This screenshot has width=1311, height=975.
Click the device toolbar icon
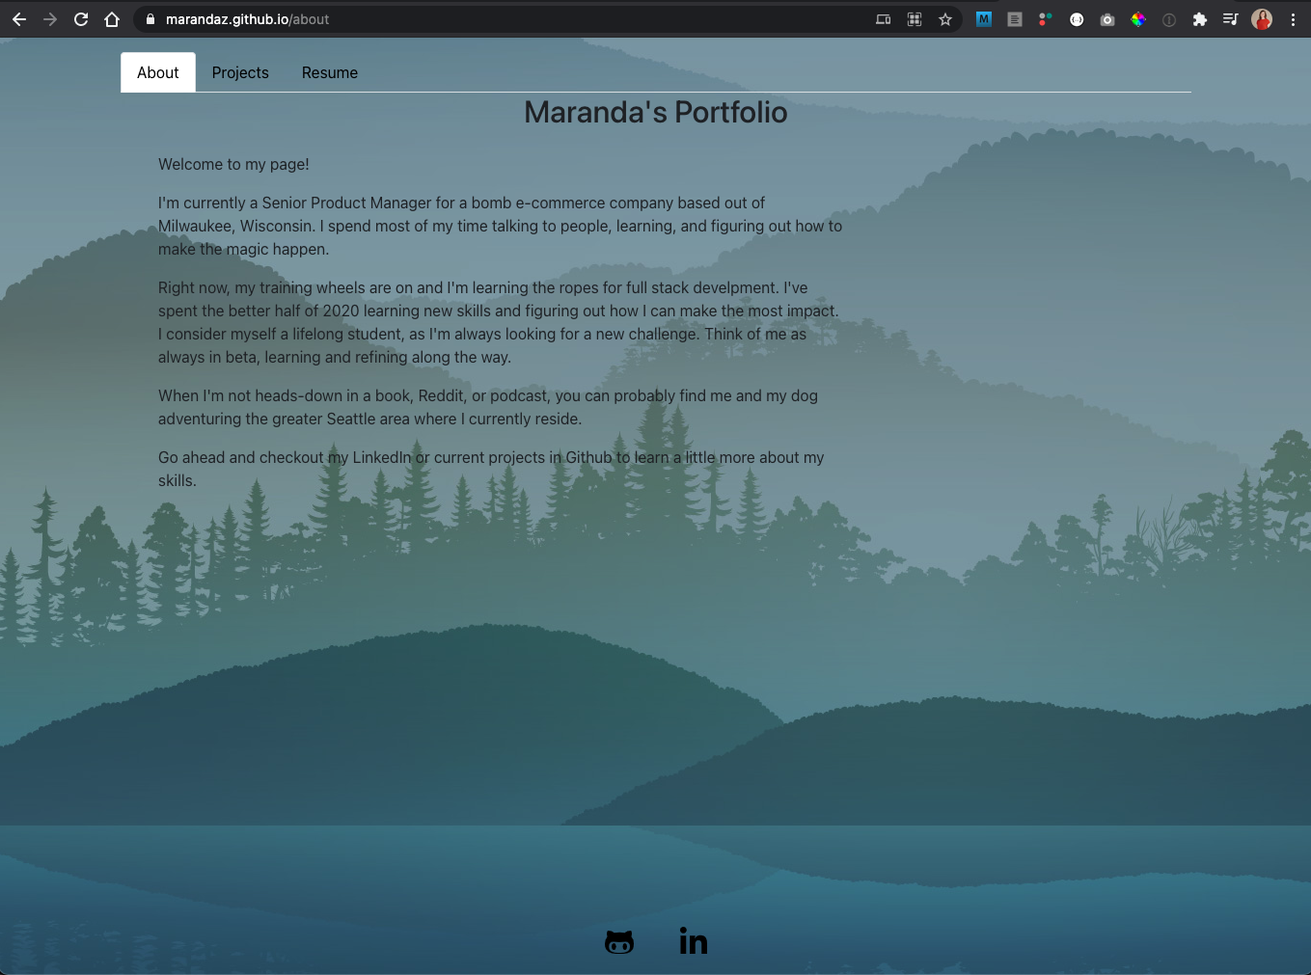[883, 18]
